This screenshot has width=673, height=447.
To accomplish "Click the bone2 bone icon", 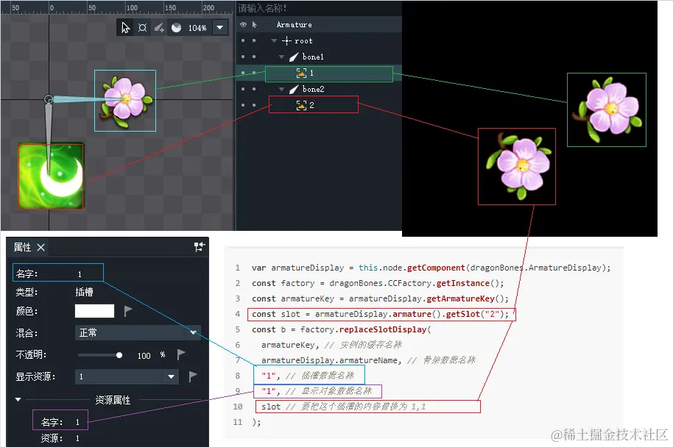I will pyautogui.click(x=294, y=89).
